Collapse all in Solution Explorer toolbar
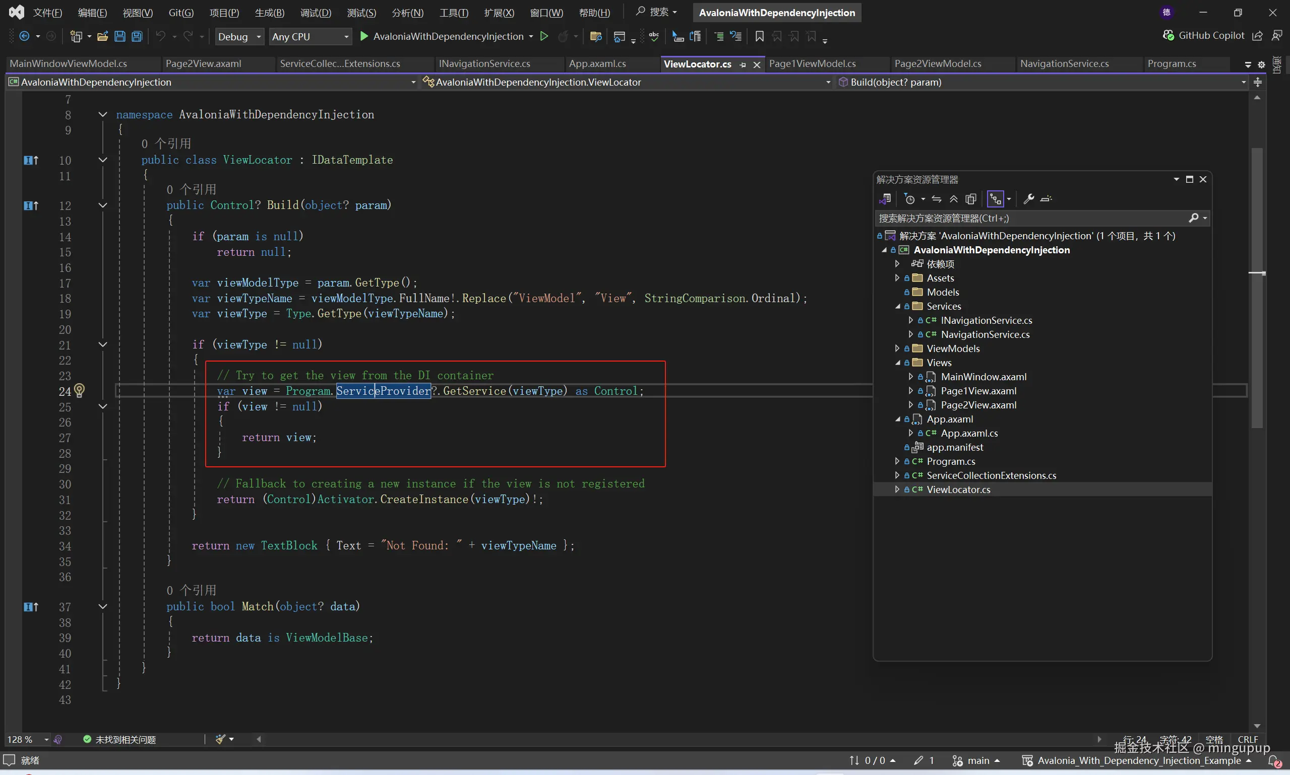Viewport: 1290px width, 775px height. (954, 199)
